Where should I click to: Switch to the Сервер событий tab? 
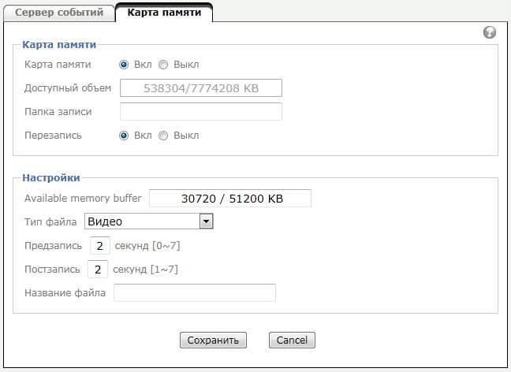click(59, 13)
